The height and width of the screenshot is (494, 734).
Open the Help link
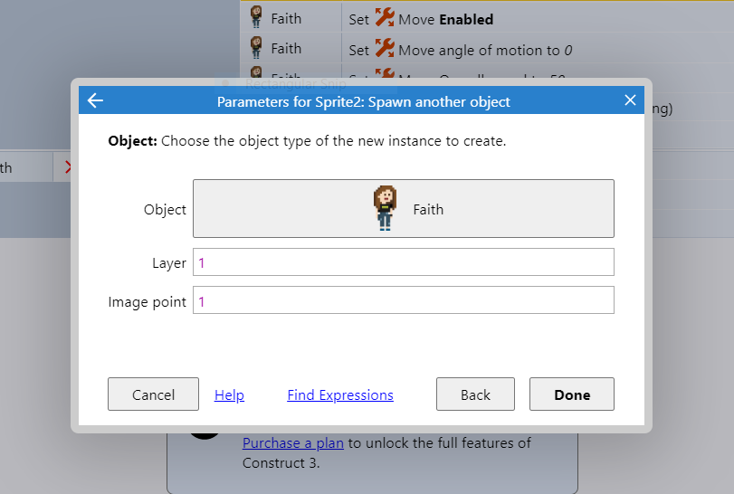coord(229,394)
